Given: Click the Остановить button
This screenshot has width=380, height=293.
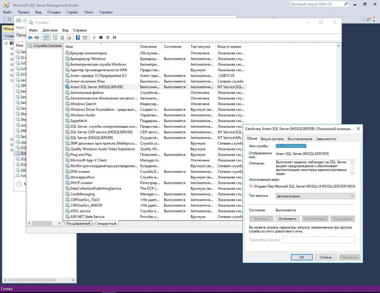Looking at the screenshot, I should (x=287, y=219).
